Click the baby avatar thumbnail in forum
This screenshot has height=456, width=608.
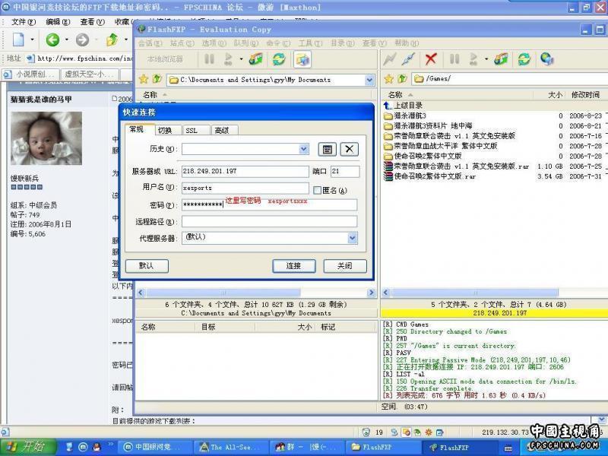point(46,138)
